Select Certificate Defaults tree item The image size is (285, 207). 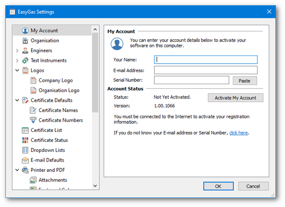coord(51,100)
